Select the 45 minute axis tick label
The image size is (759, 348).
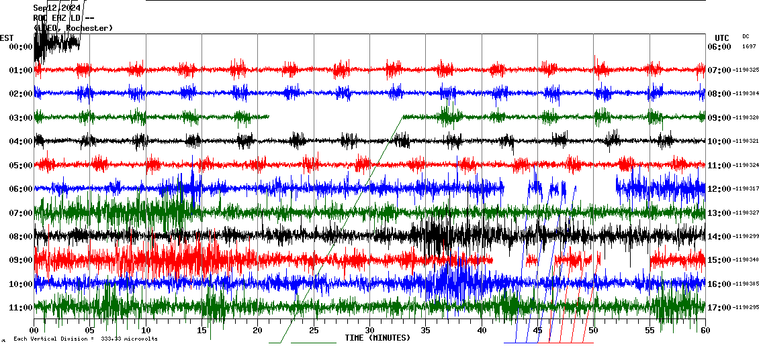point(537,331)
